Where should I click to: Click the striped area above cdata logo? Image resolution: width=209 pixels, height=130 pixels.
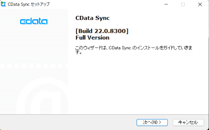click(x=34, y=13)
